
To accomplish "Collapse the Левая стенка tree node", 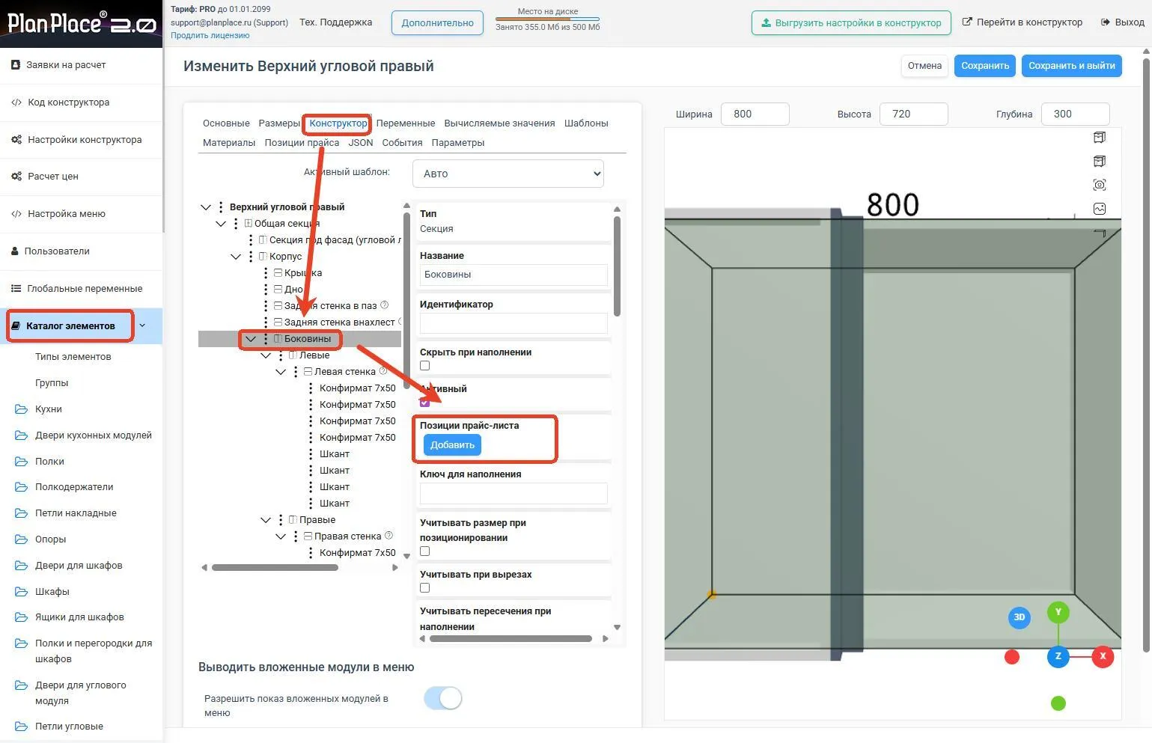I will [x=281, y=372].
